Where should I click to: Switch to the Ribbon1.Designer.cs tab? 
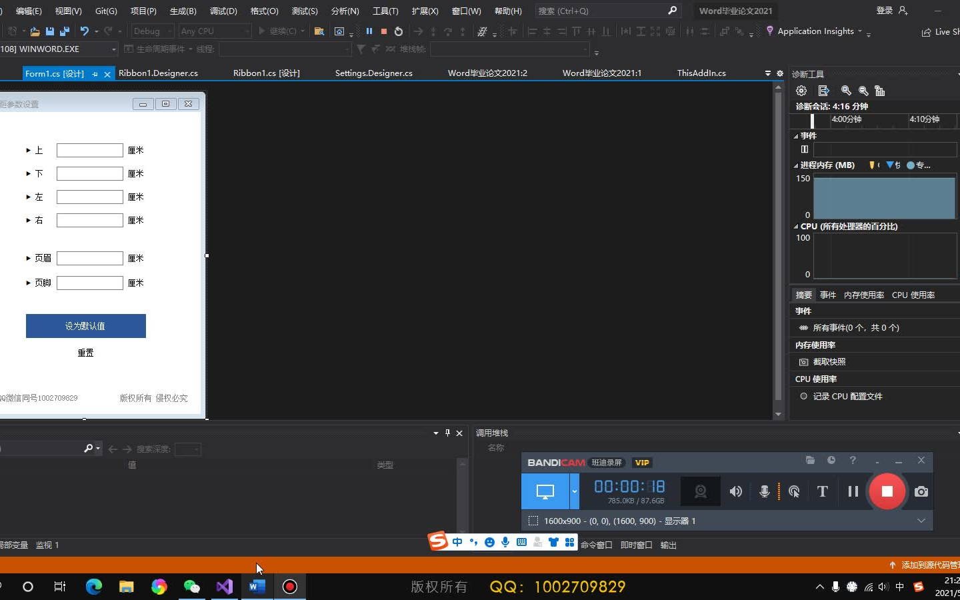pos(159,73)
